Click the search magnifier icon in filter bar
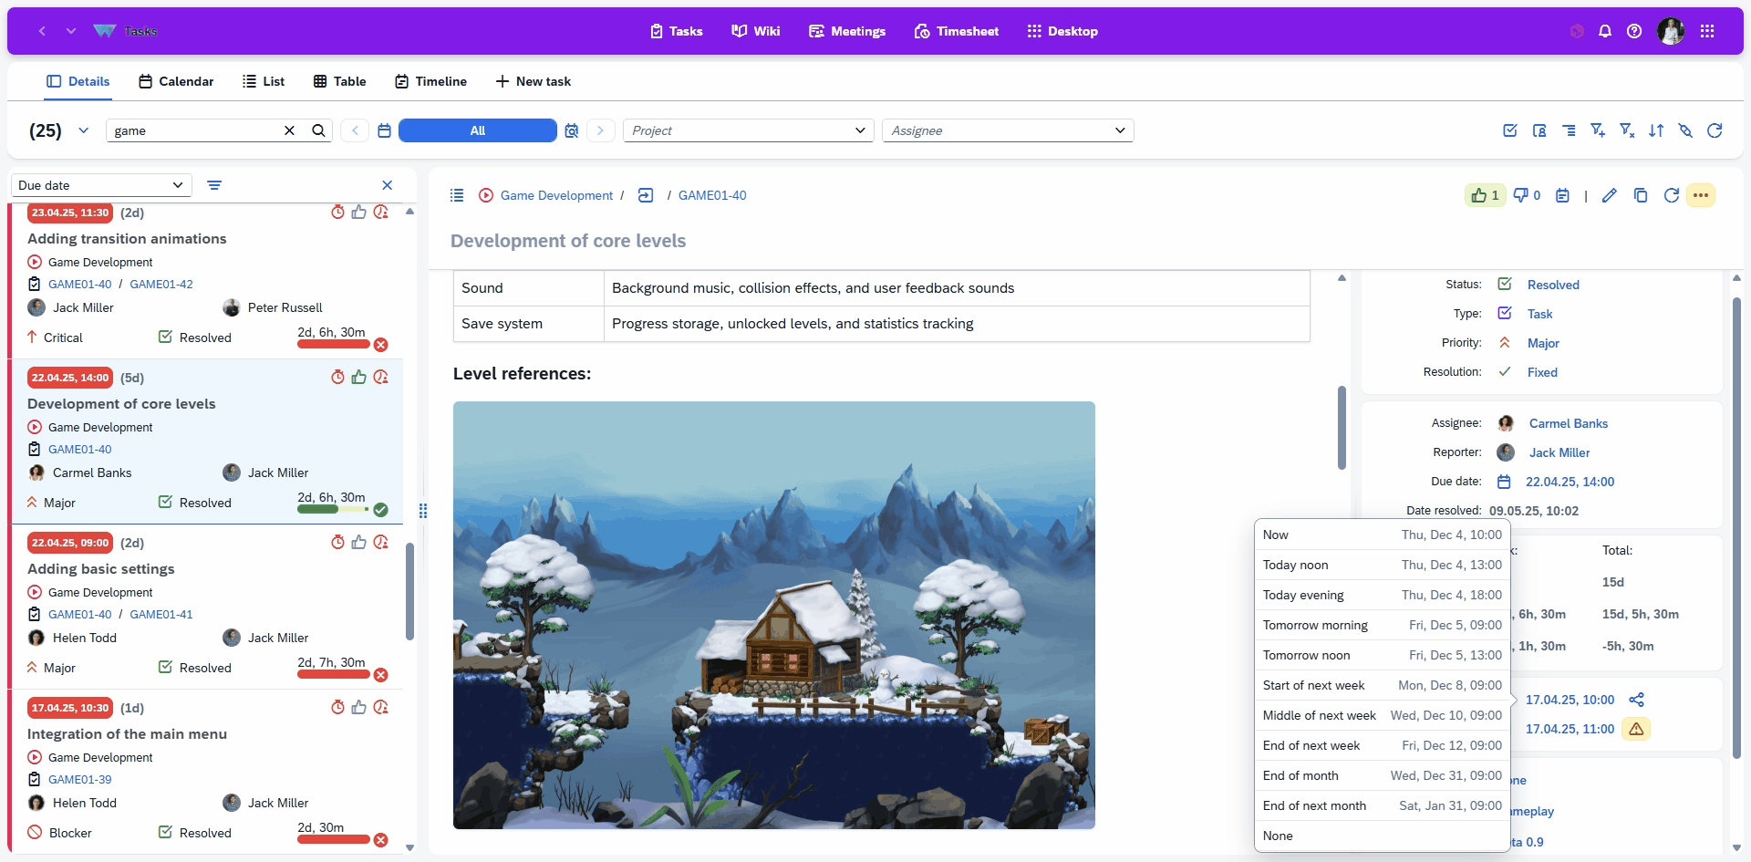Screen dimensions: 1751x862 click(318, 130)
